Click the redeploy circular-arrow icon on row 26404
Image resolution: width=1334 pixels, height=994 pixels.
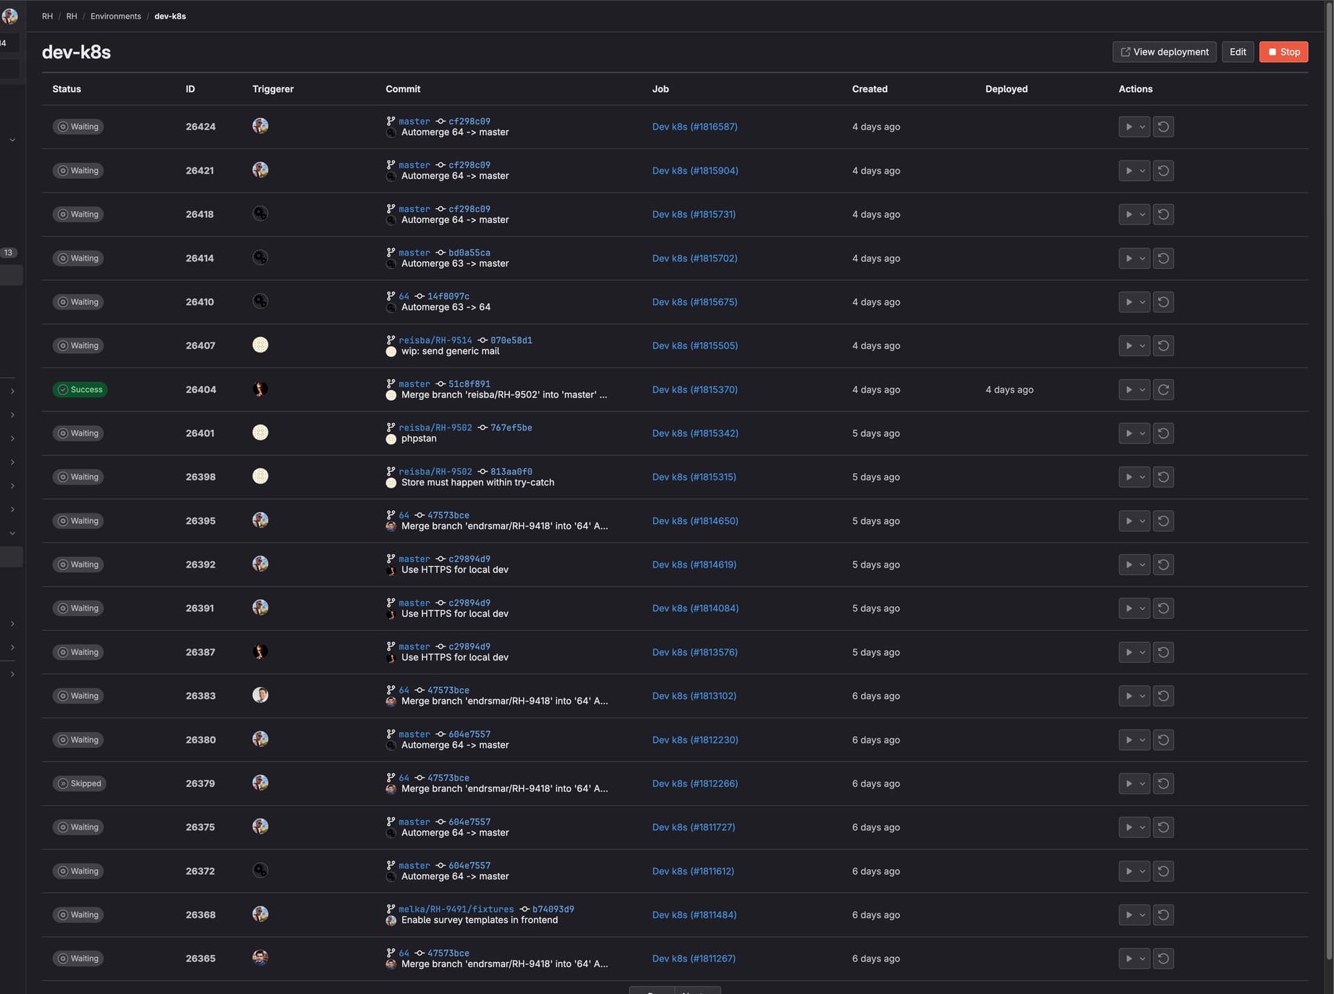click(x=1164, y=390)
